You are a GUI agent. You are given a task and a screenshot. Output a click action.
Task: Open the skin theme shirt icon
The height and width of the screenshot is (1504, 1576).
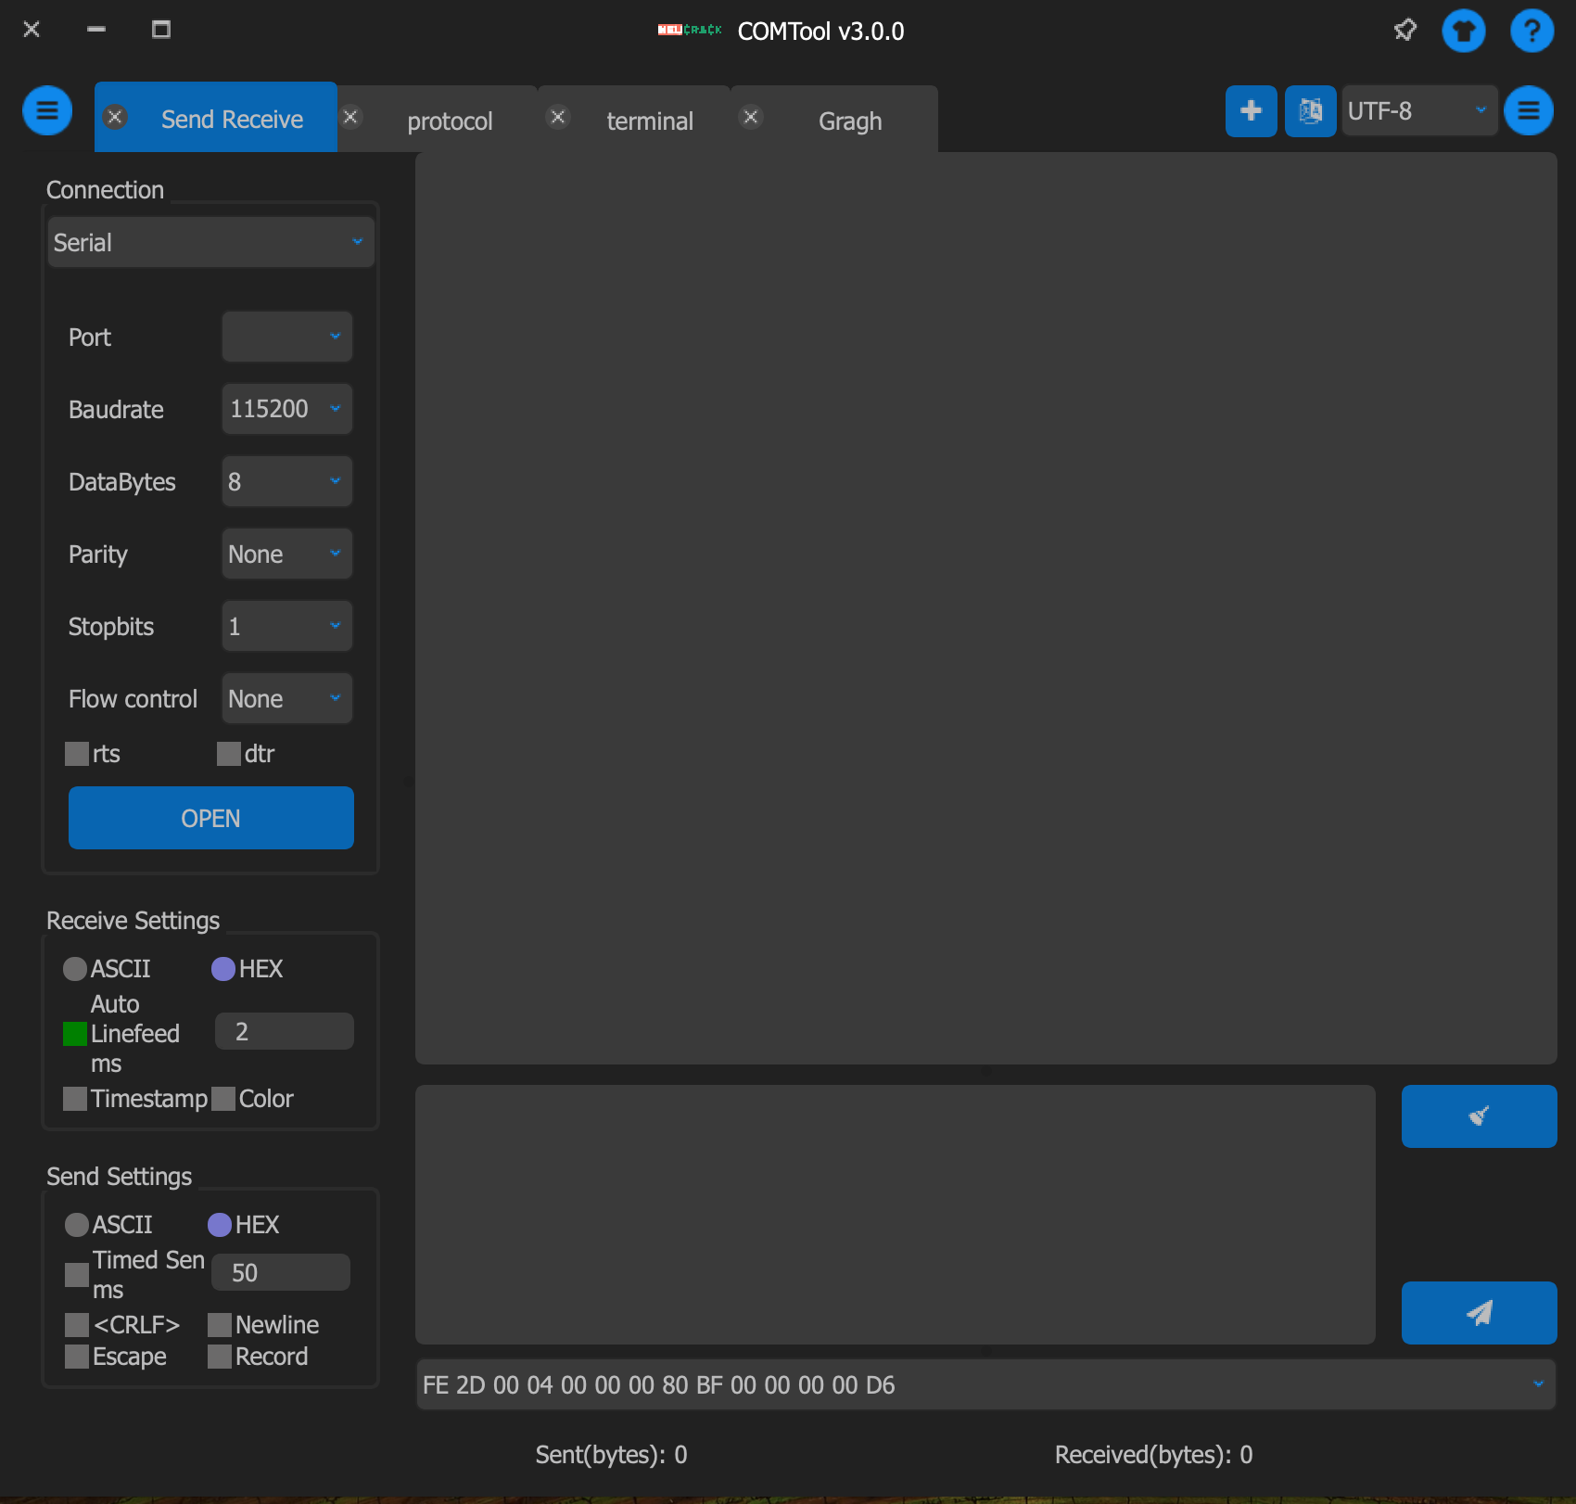(x=1464, y=31)
